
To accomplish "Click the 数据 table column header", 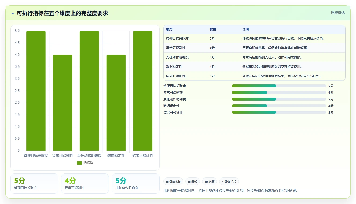I will pyautogui.click(x=213, y=29).
